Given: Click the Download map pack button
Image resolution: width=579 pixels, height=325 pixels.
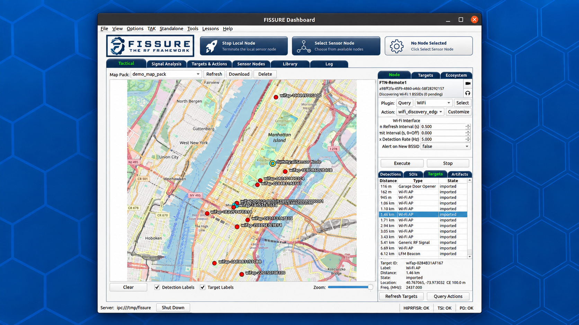Looking at the screenshot, I should point(239,74).
